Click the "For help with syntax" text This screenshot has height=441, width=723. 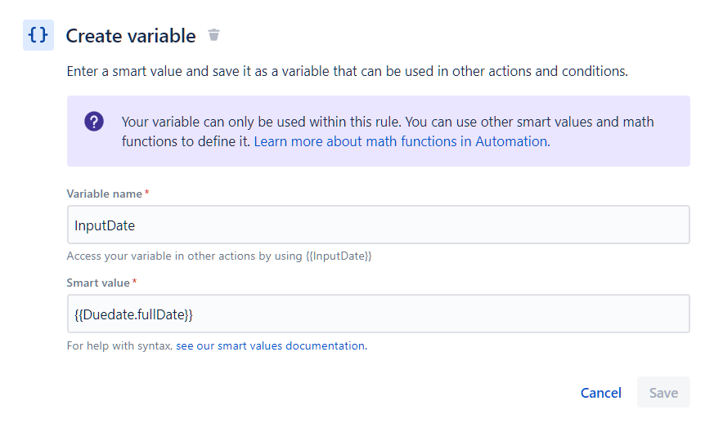[x=119, y=345]
